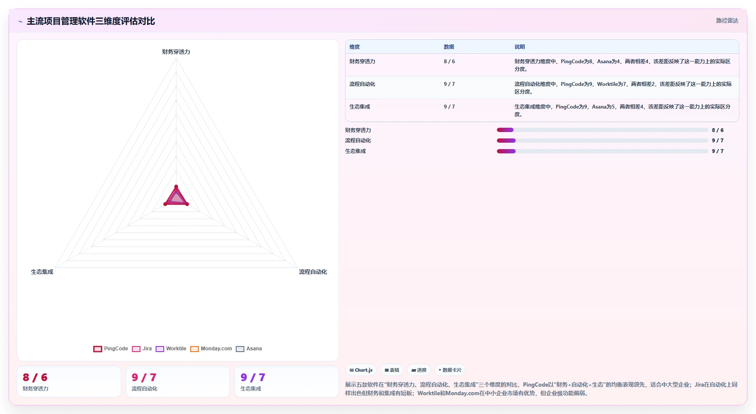Click the 生态集成 label beside its progress bar
Screen dimensions: 756x414
355,151
